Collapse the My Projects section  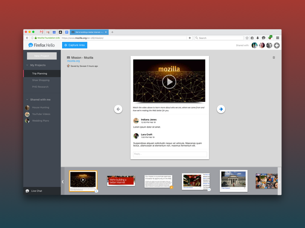(27, 65)
